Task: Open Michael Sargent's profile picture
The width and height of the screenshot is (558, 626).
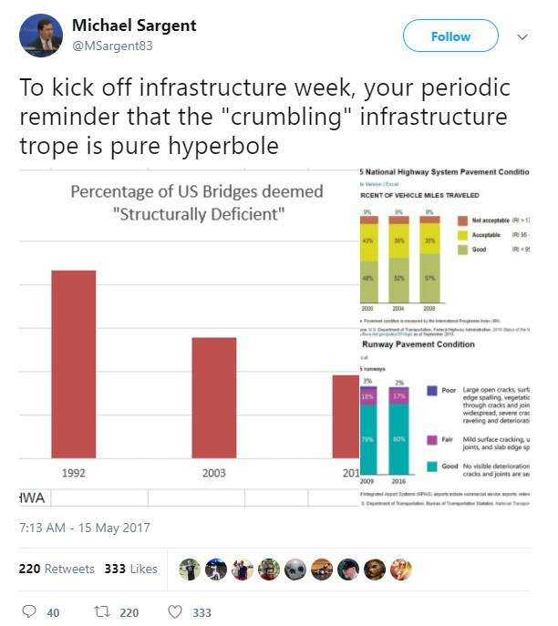Action: pyautogui.click(x=41, y=36)
